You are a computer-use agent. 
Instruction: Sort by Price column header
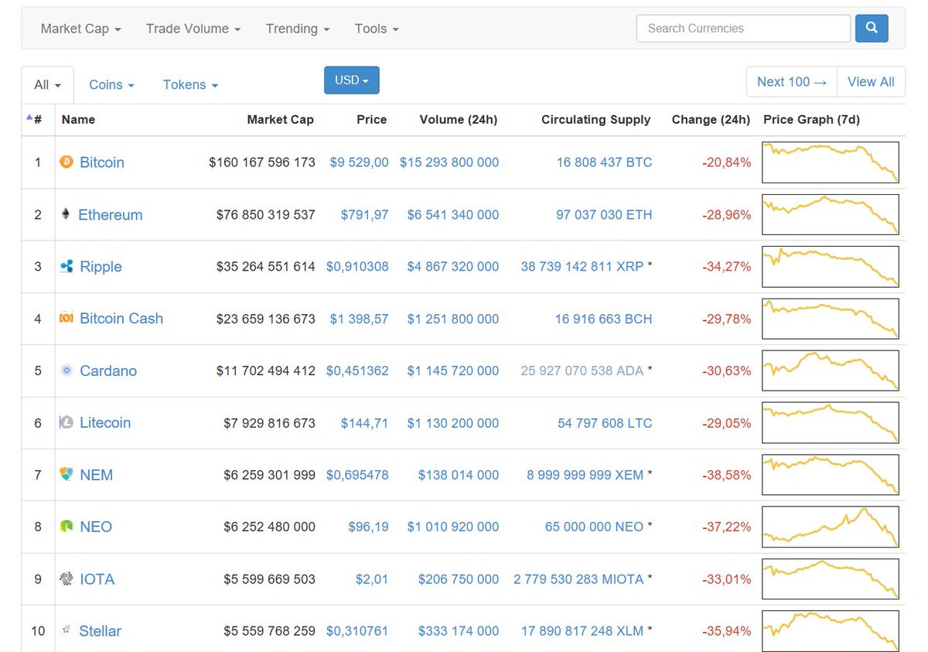371,119
